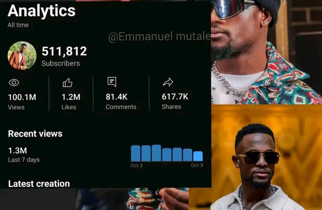322x210 pixels.
Task: Click the Shares arrow icon
Action: coord(168,82)
